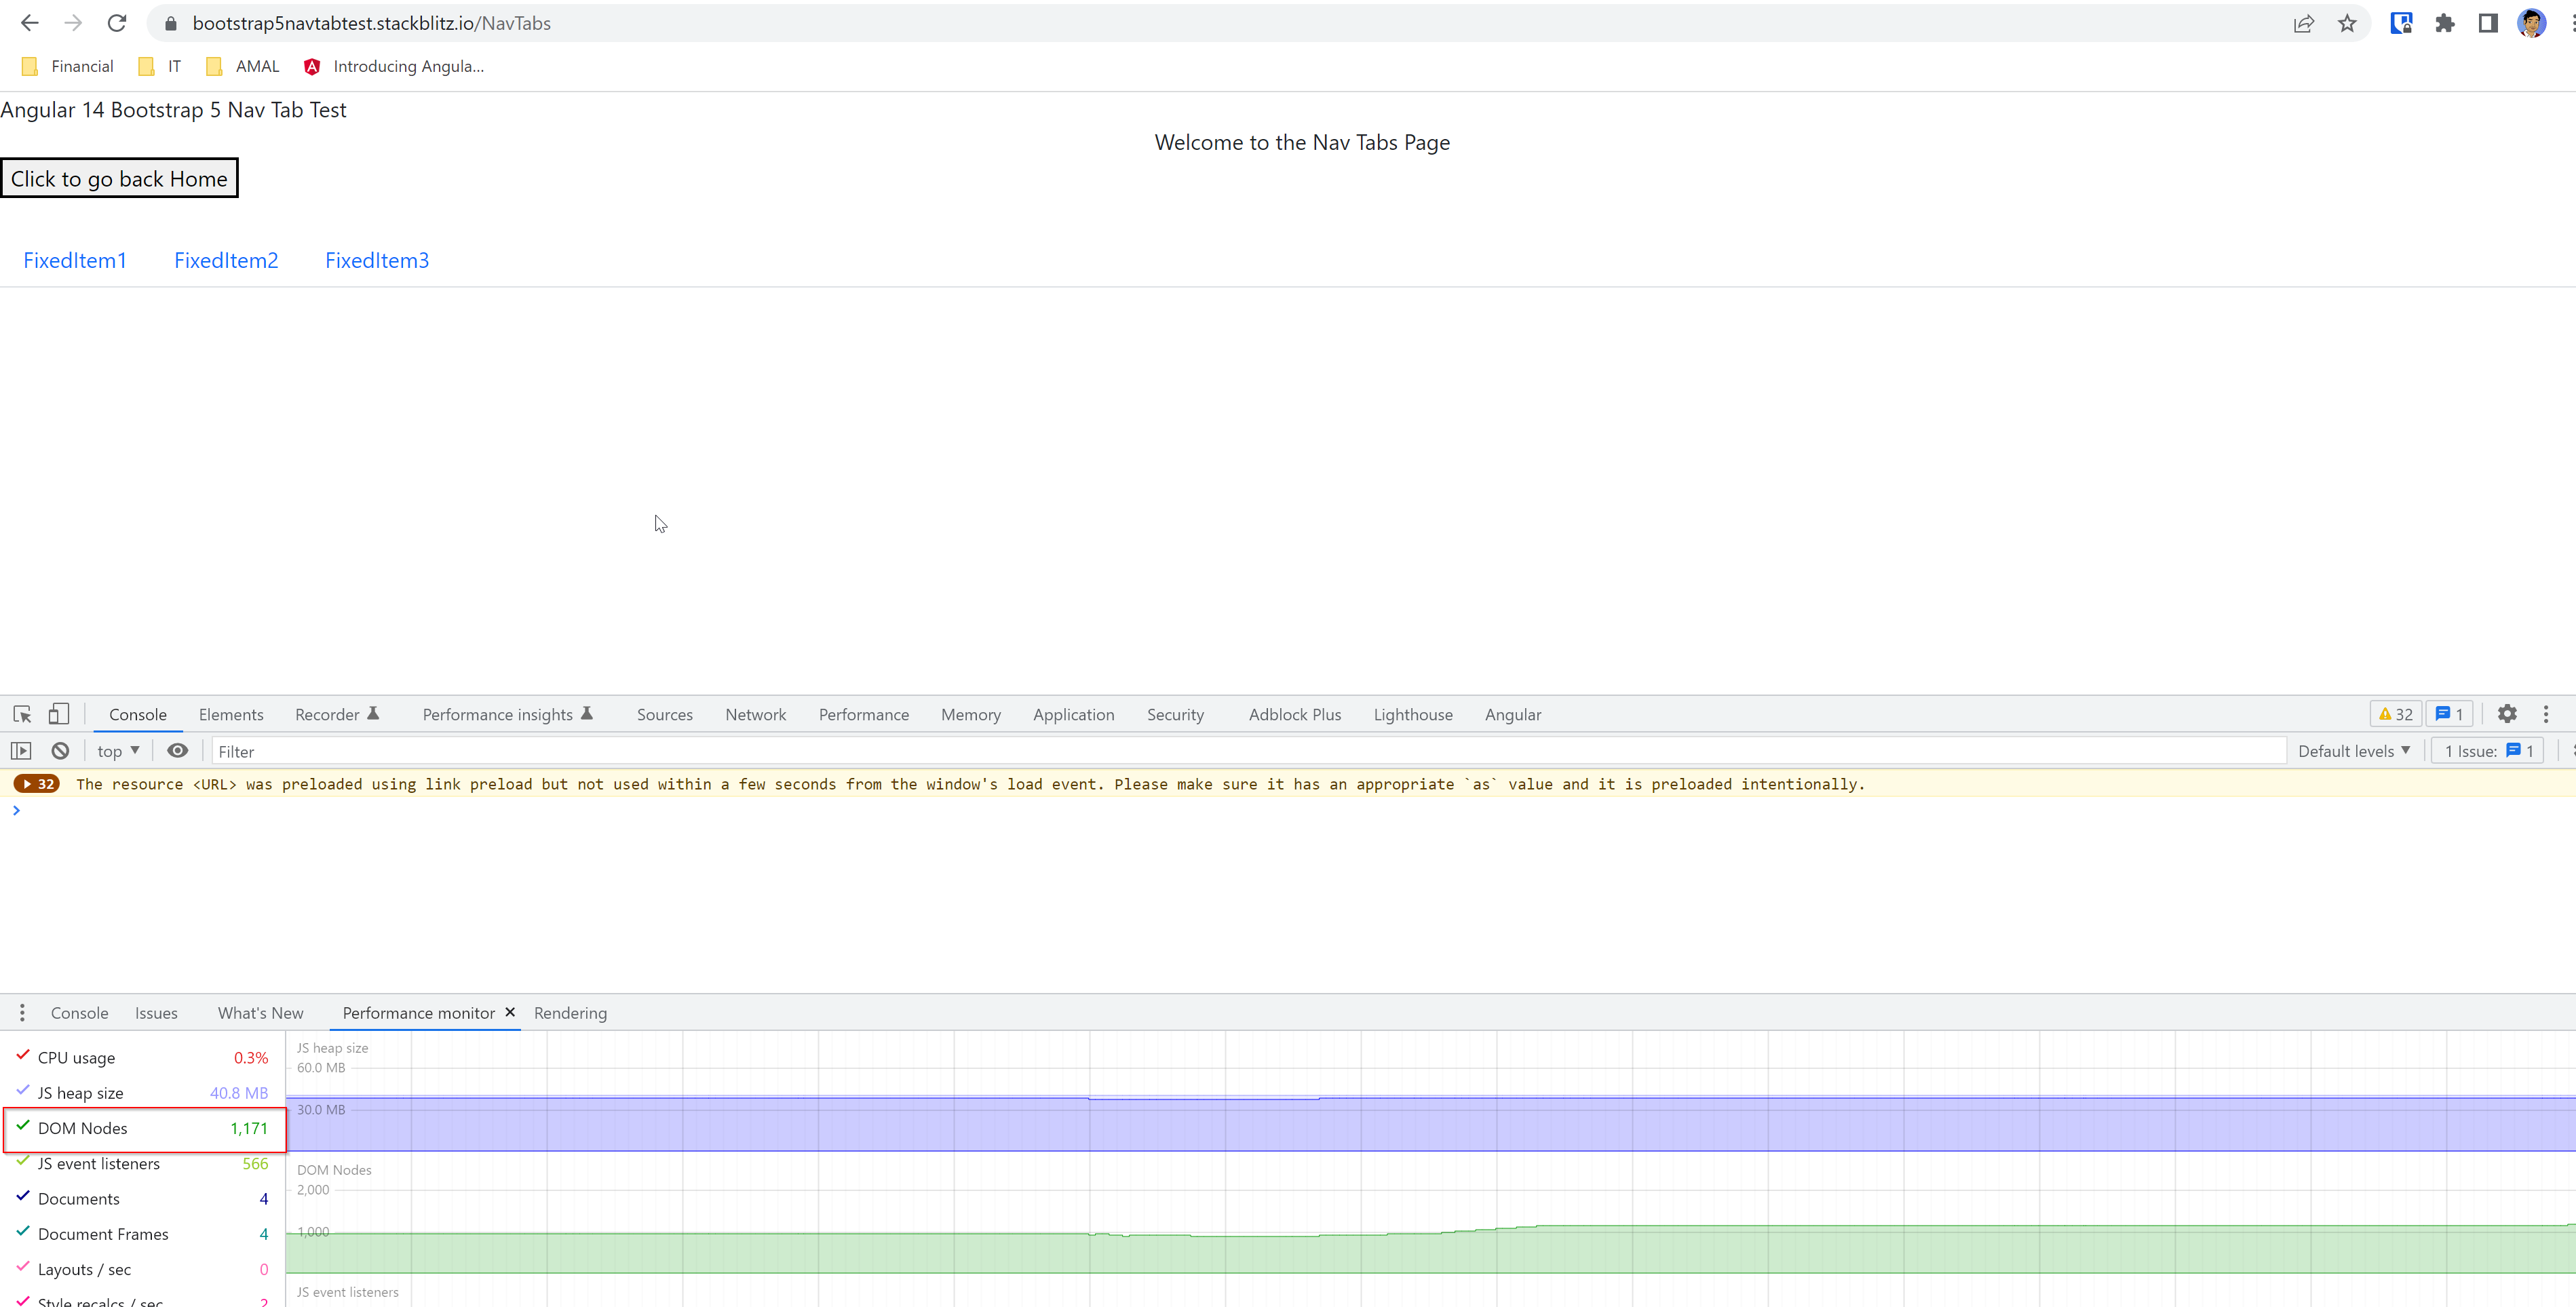Image resolution: width=2576 pixels, height=1307 pixels.
Task: Toggle device toolbar icon in DevTools
Action: pos(59,714)
